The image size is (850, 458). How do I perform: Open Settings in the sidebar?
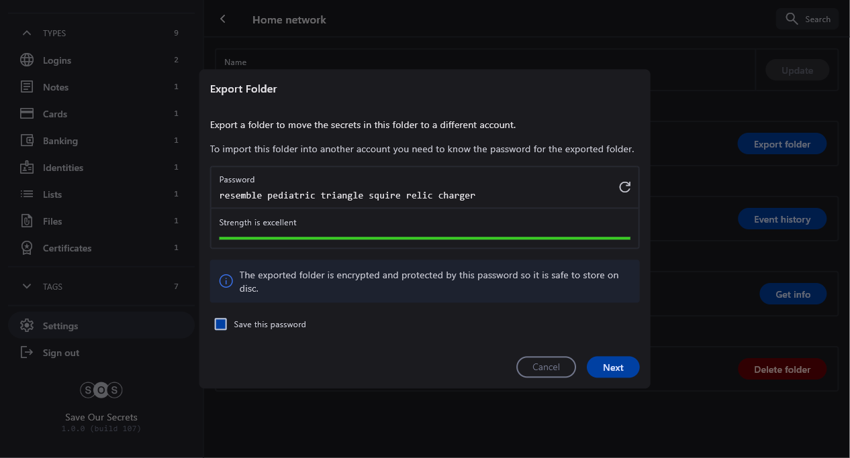click(60, 326)
